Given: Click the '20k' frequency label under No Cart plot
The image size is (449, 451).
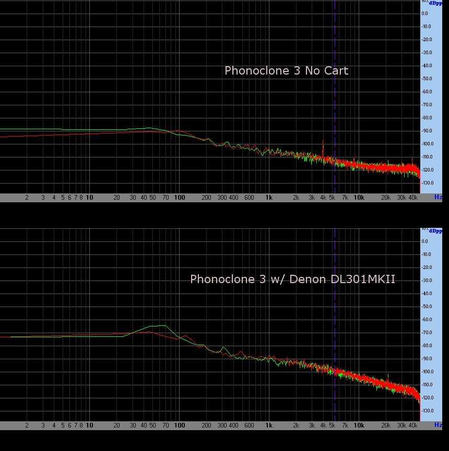Looking at the screenshot, I should coord(386,198).
